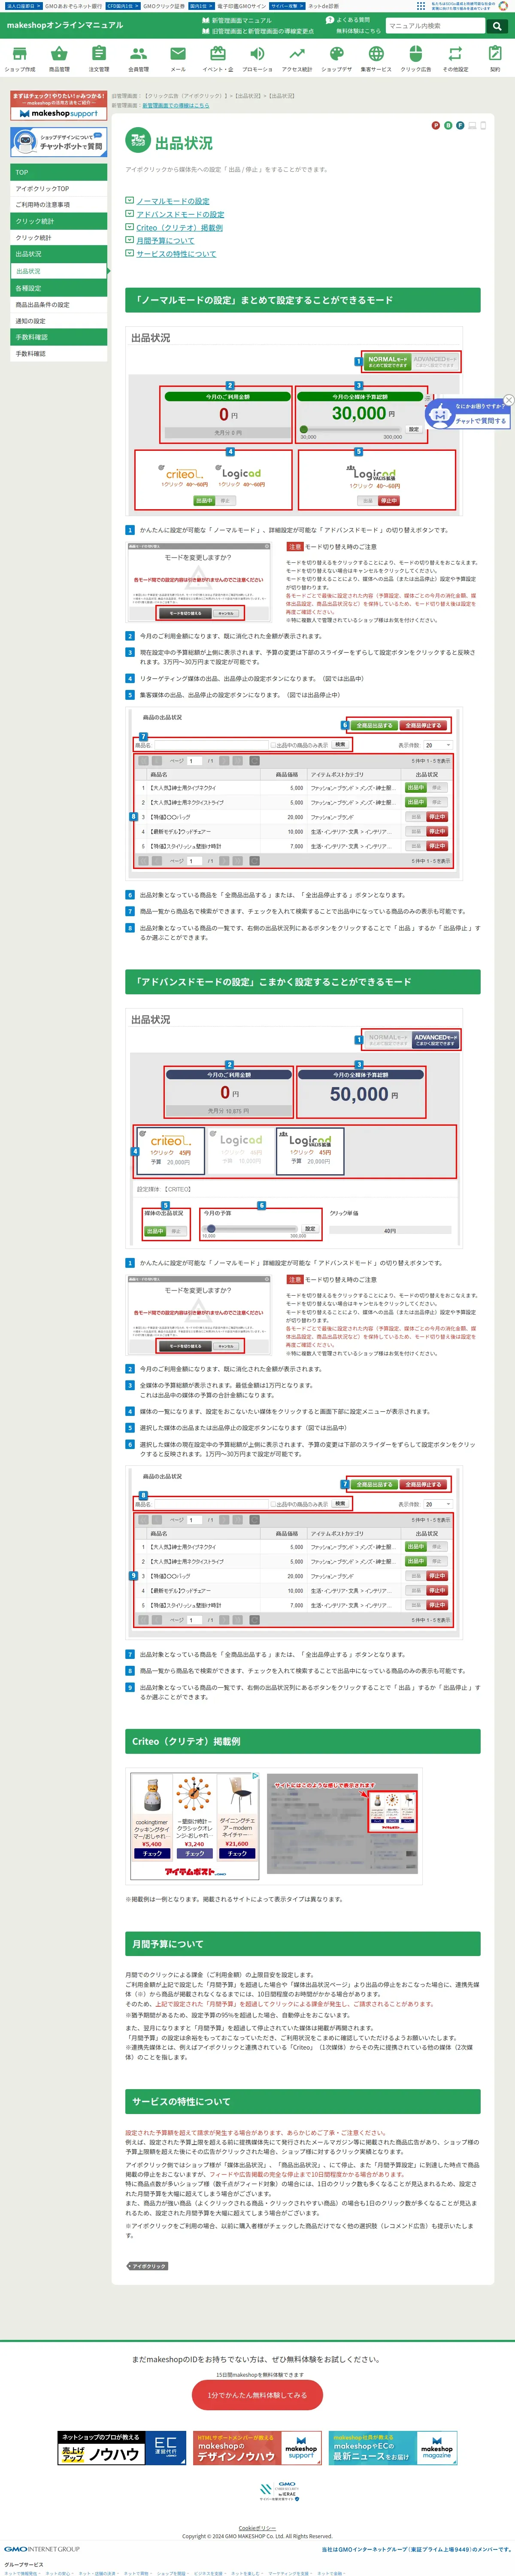Select TOP in the sidebar menu
Image resolution: width=515 pixels, height=2576 pixels.
pyautogui.click(x=59, y=172)
